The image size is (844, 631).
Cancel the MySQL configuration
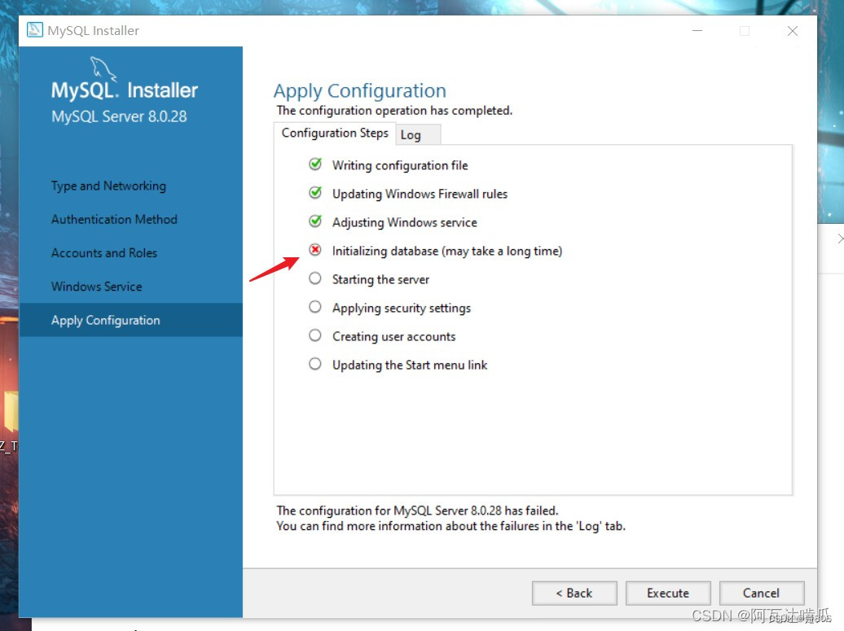click(762, 593)
